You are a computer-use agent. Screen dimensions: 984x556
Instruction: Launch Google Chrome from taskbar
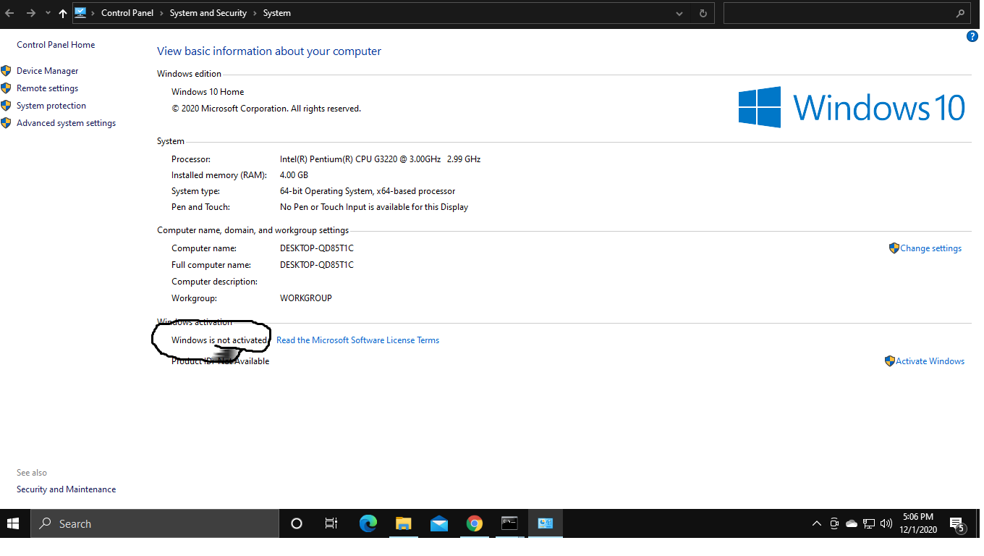475,523
